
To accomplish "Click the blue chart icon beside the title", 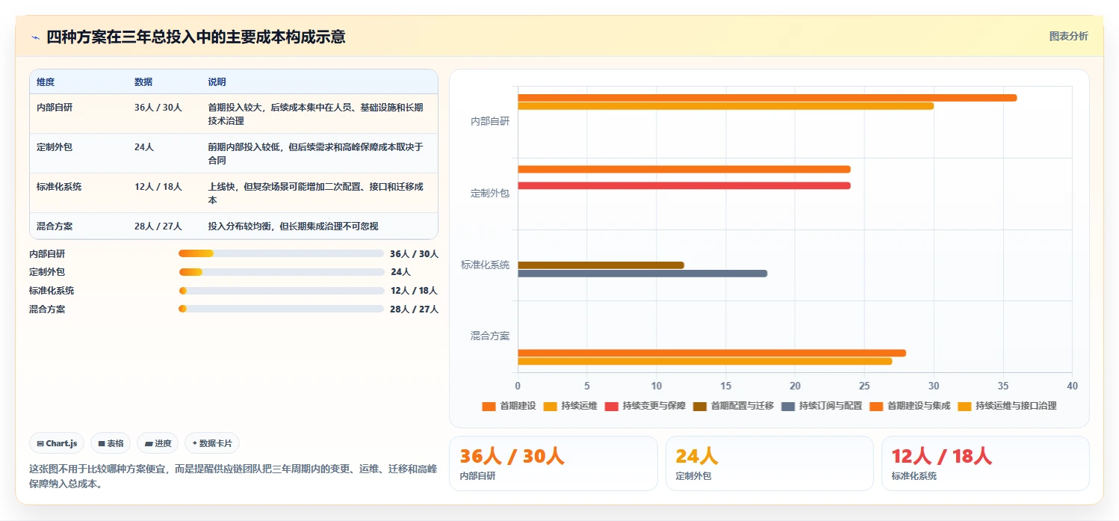I will click(35, 37).
